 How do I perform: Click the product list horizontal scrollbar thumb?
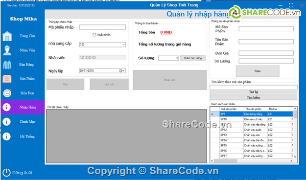225,161
